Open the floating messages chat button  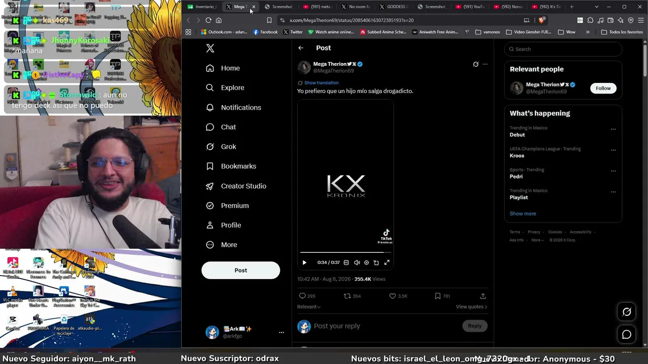[627, 335]
